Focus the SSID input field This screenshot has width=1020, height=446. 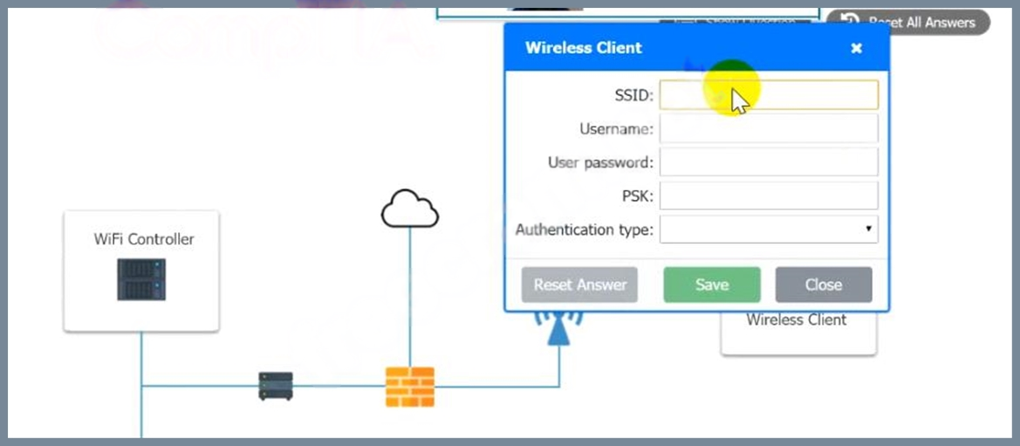click(x=769, y=95)
